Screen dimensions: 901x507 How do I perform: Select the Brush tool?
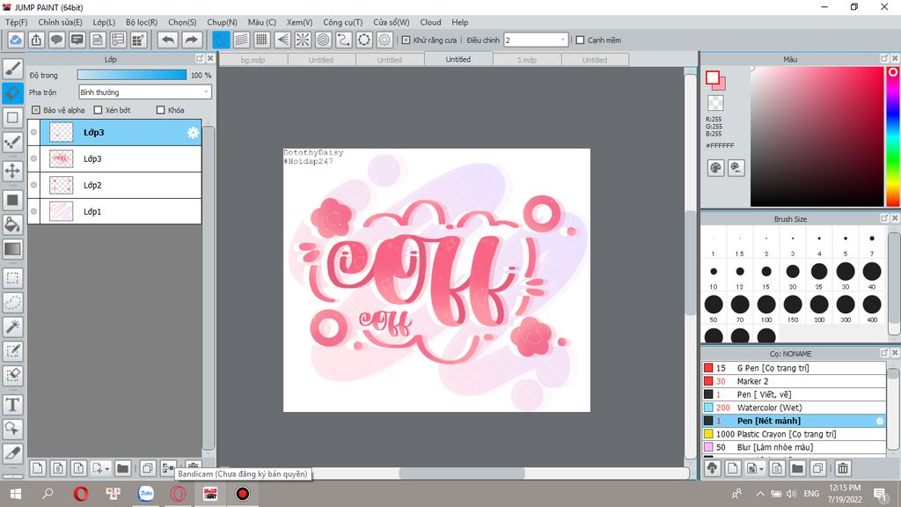12,69
